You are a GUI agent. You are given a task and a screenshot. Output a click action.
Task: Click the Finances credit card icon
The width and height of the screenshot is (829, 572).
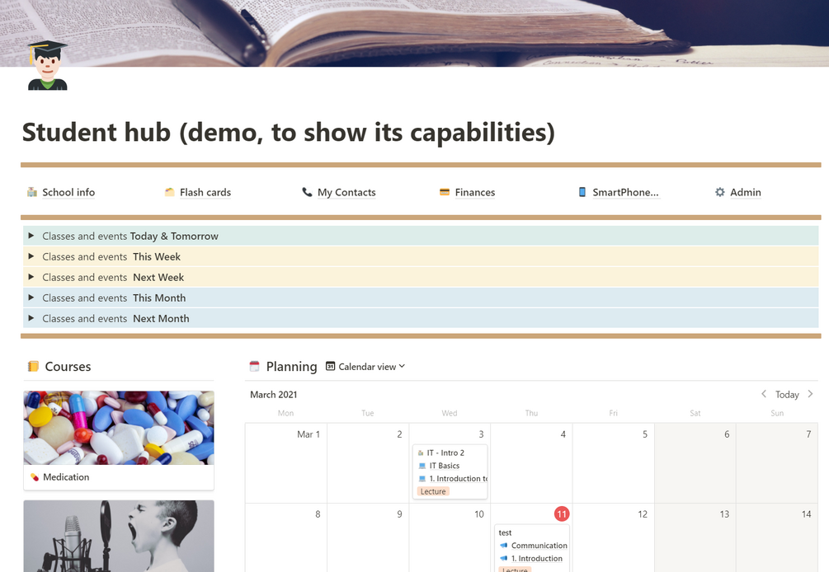pyautogui.click(x=445, y=192)
